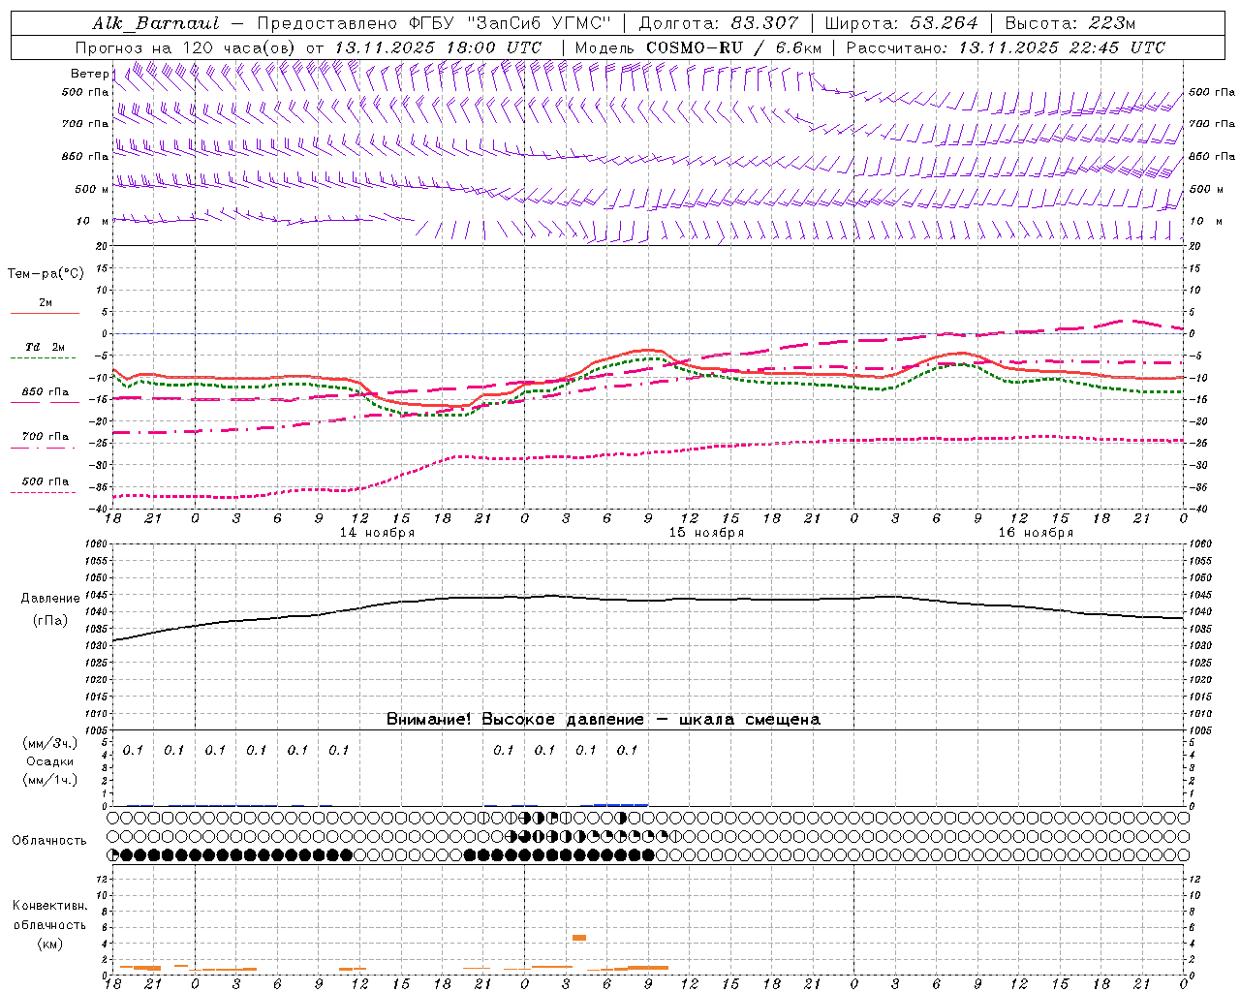Screen dimensions: 1240x992
Task: Click the "Широта: 53.264" header field
Action: 901,23
